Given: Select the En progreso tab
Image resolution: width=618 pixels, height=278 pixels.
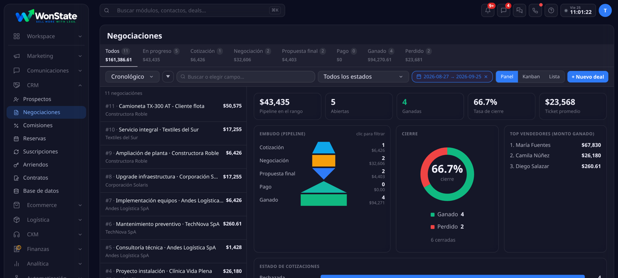Looking at the screenshot, I should point(161,55).
